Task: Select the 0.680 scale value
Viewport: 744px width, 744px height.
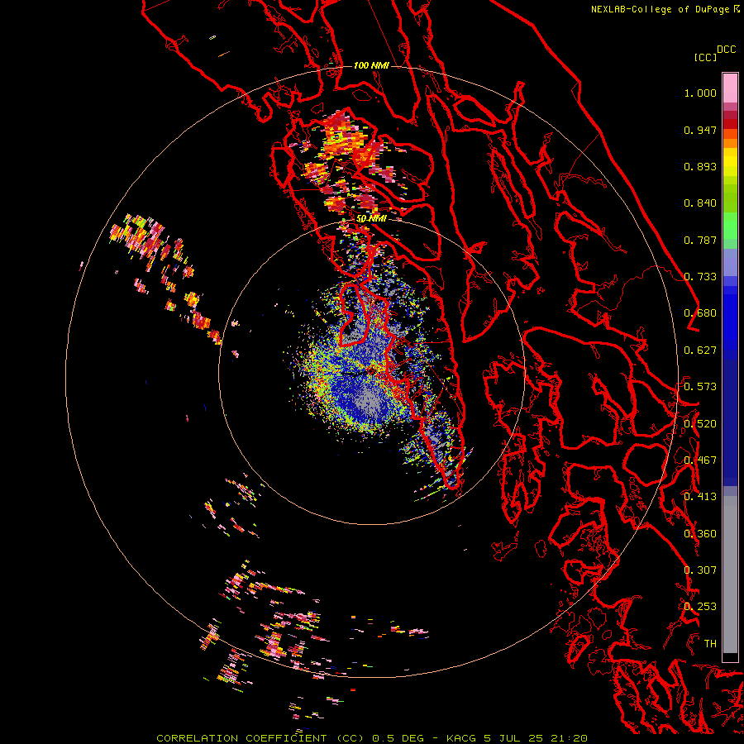Action: (x=700, y=313)
